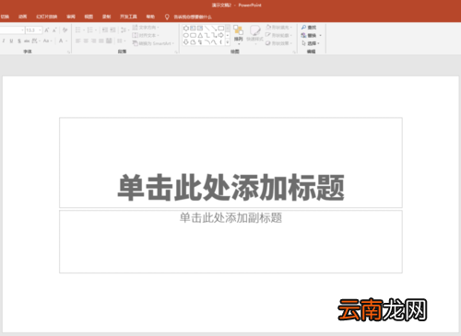The height and width of the screenshot is (336, 461).
Task: Toggle text shadow S button
Action: [x=19, y=41]
